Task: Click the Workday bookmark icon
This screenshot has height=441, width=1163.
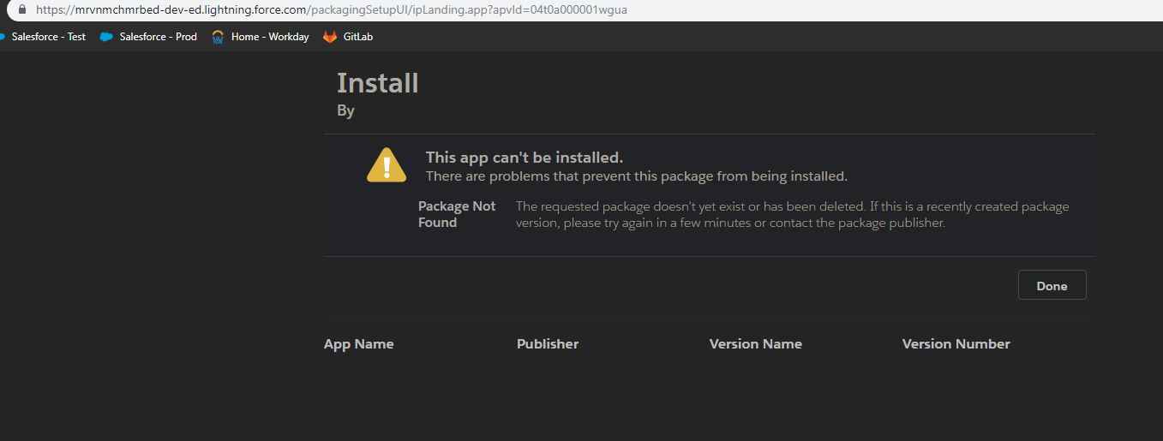Action: click(218, 37)
